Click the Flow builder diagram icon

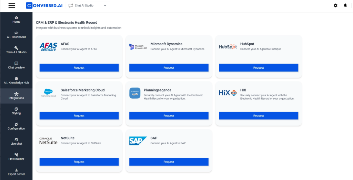point(16,155)
